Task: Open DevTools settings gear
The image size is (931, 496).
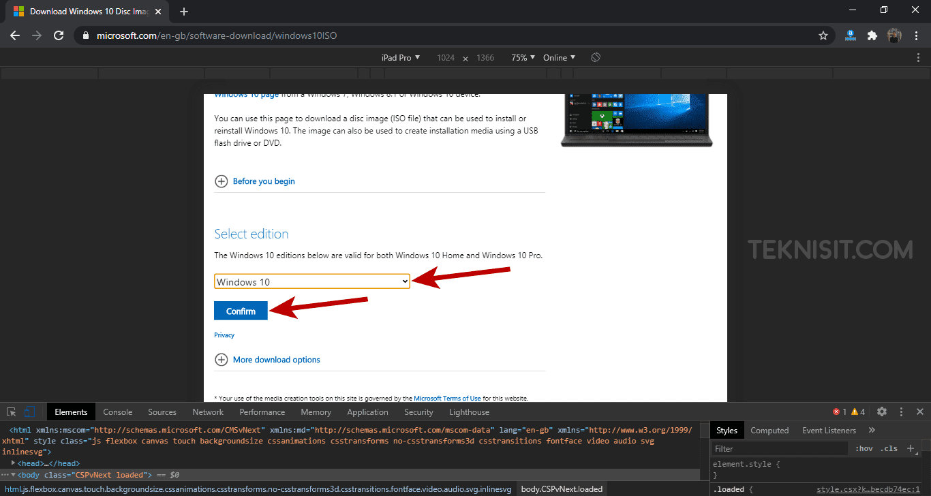Action: (x=882, y=412)
